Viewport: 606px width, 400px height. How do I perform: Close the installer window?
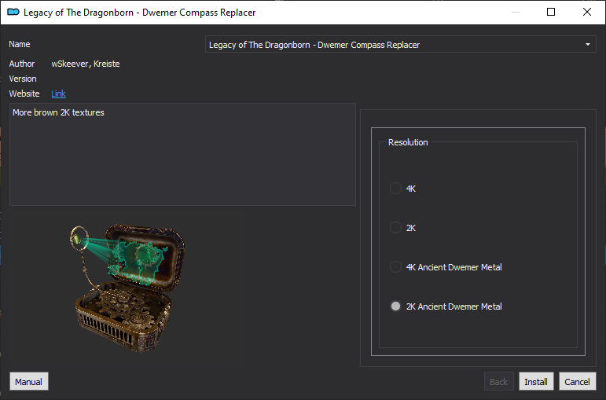click(586, 12)
